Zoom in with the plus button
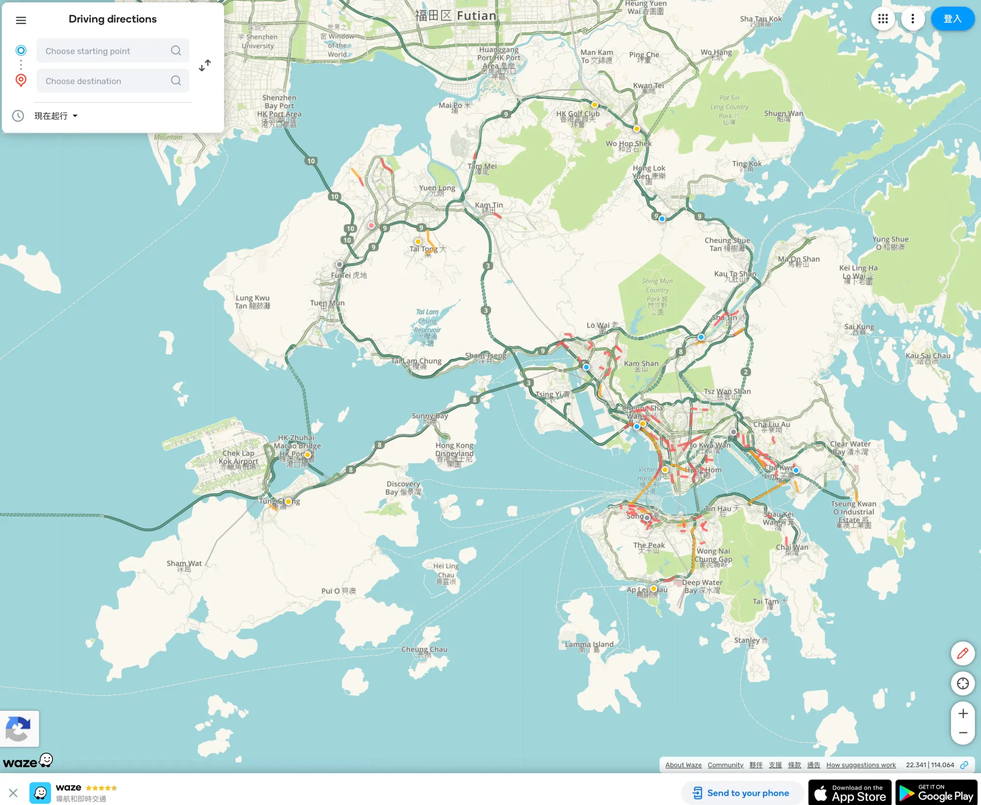 (x=962, y=713)
